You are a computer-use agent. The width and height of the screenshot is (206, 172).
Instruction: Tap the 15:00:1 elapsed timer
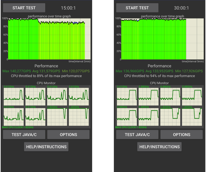[x=69, y=8]
